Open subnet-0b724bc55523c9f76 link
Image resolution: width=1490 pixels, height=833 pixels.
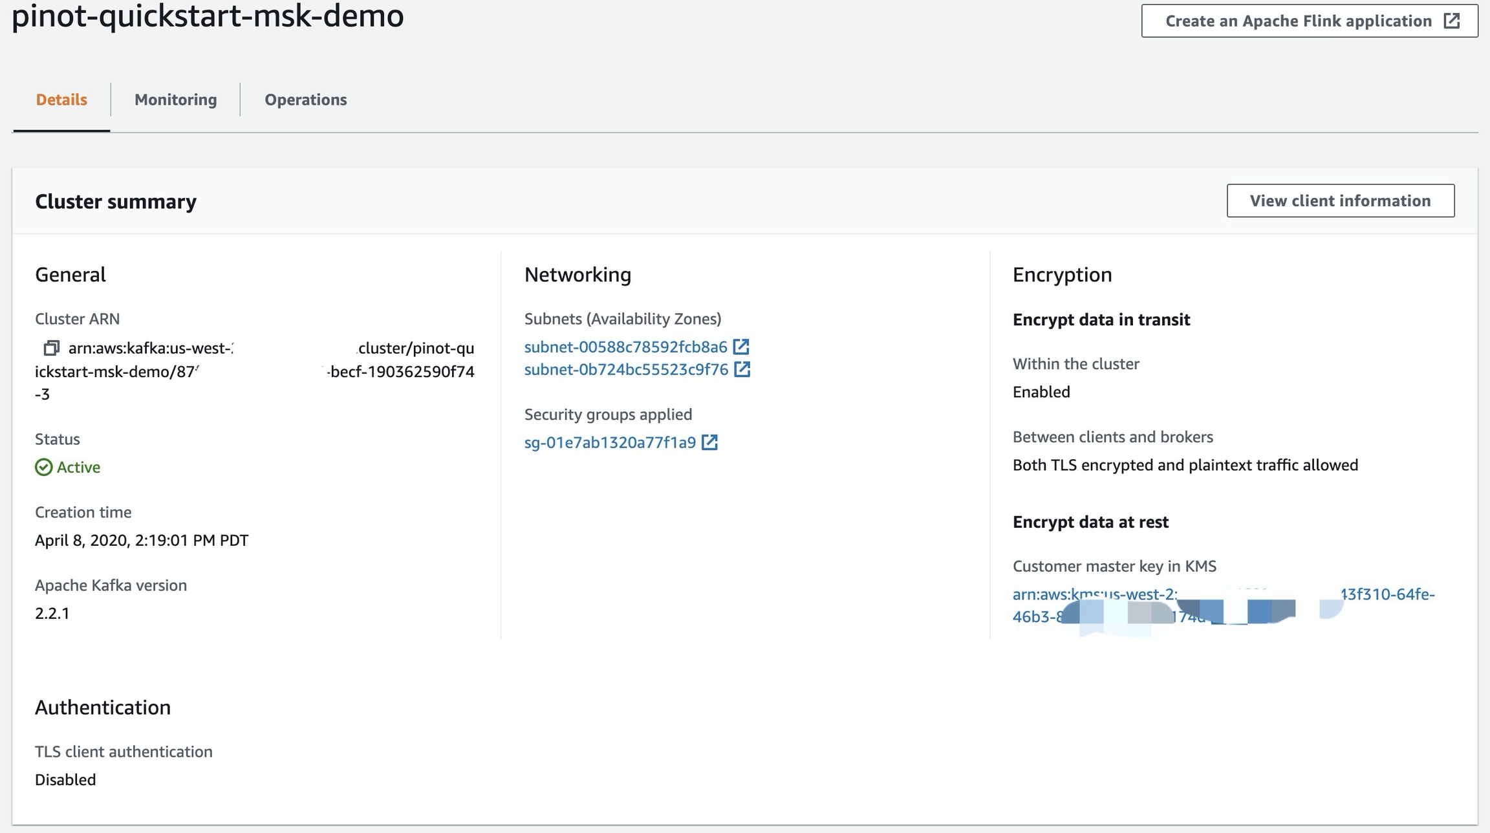point(626,369)
